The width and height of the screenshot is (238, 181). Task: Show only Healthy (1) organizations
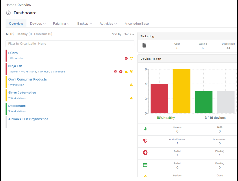24,34
